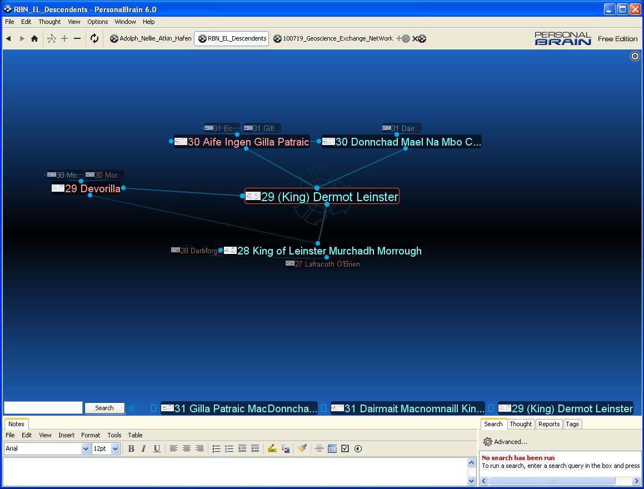Open the Notes Format menu
Screen dimensions: 644x489
(91, 435)
